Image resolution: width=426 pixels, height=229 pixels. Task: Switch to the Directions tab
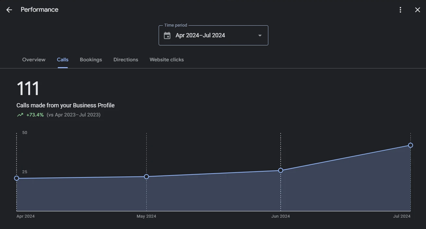coord(126,60)
